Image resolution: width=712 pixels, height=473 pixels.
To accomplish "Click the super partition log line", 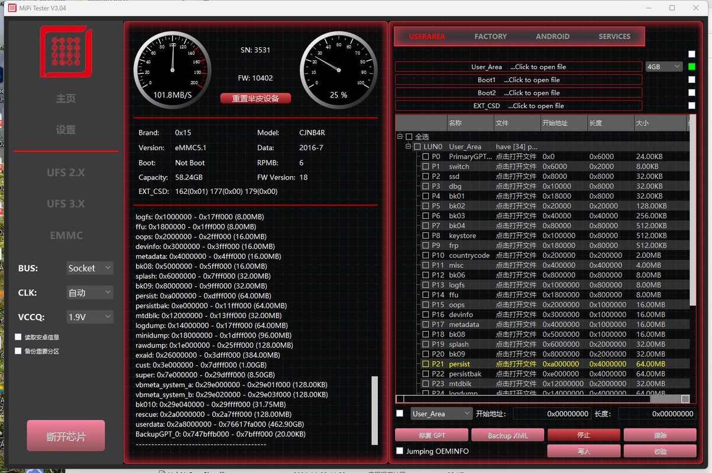I will [205, 375].
